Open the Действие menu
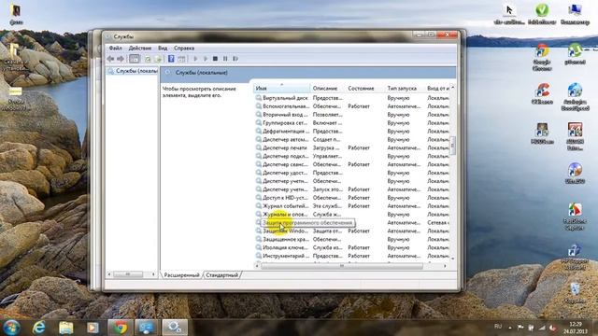The height and width of the screenshot is (336, 598). coord(140,48)
